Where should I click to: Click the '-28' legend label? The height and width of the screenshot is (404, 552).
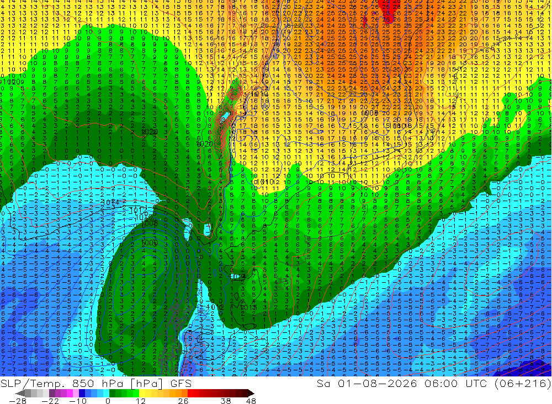pyautogui.click(x=18, y=401)
